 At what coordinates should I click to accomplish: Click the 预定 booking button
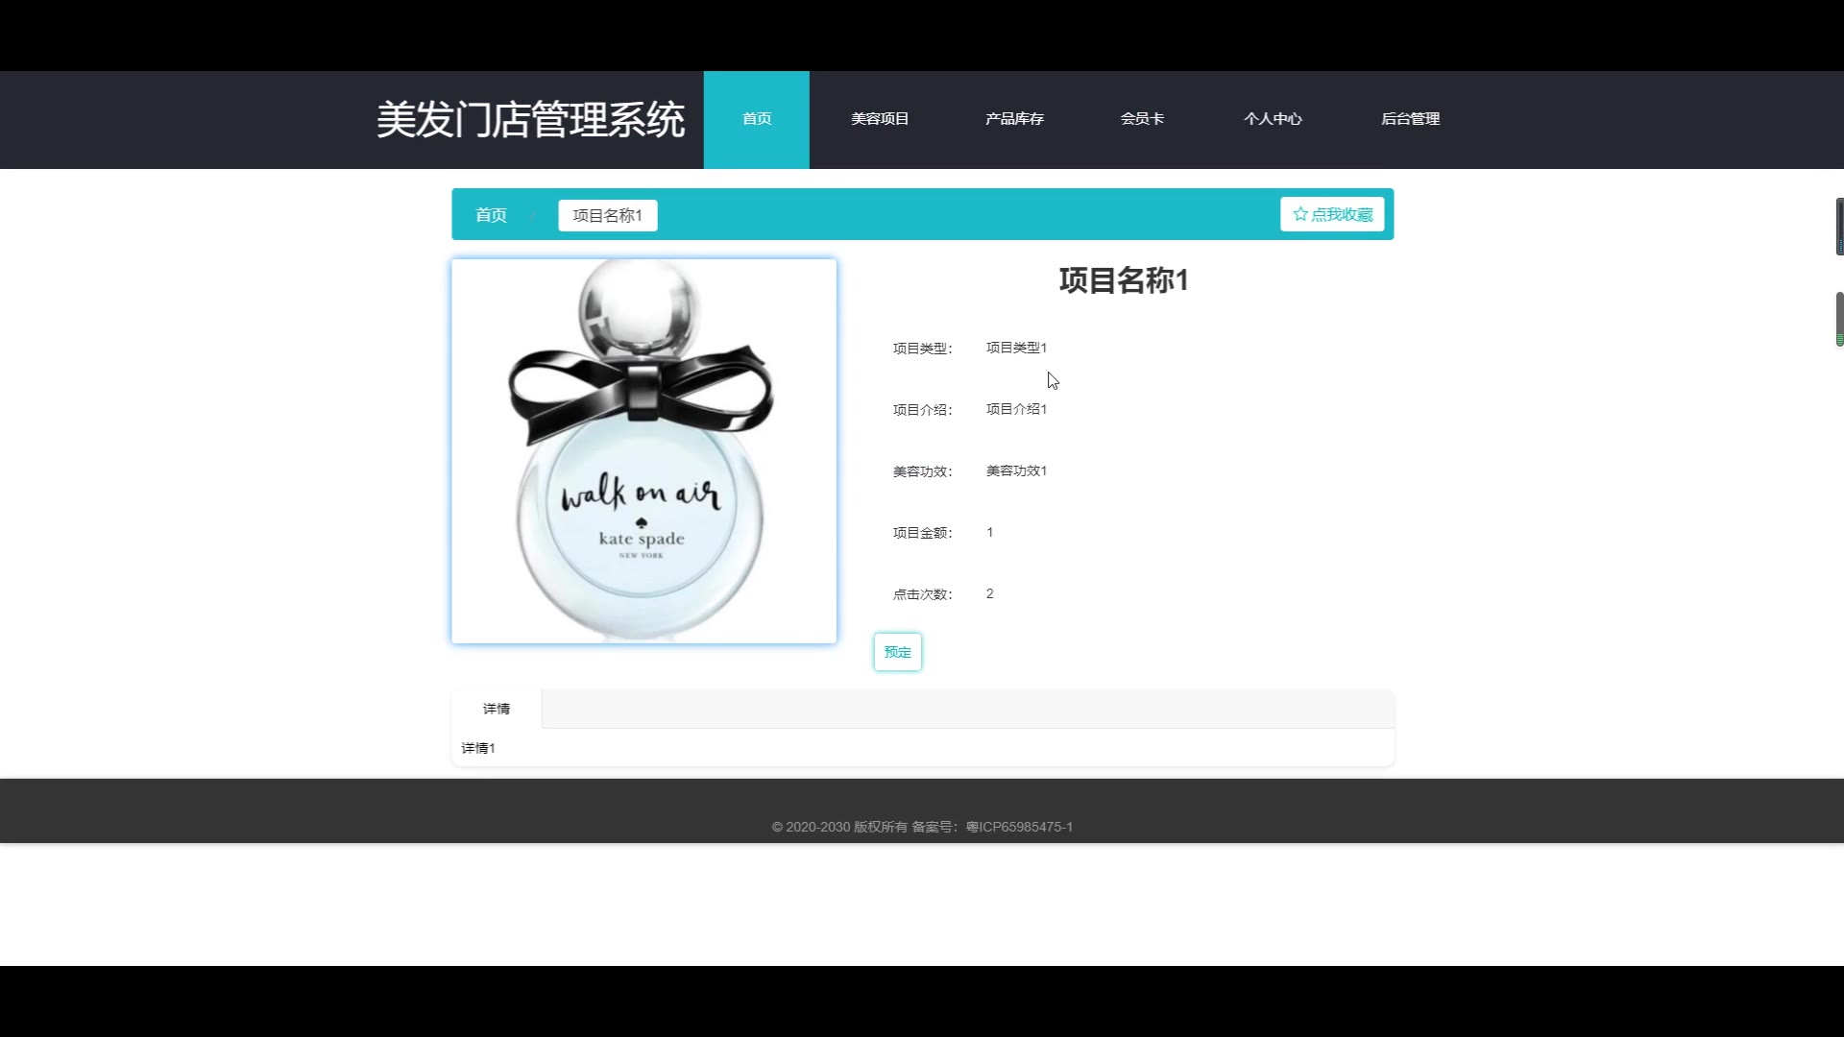pos(898,652)
